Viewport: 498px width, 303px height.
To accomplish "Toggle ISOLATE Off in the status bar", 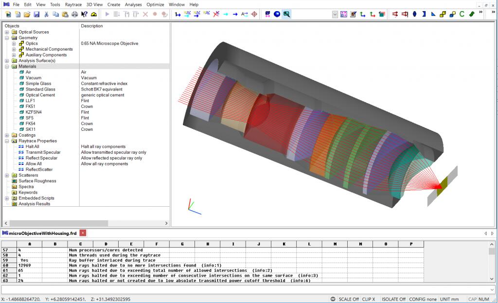I will (392, 299).
